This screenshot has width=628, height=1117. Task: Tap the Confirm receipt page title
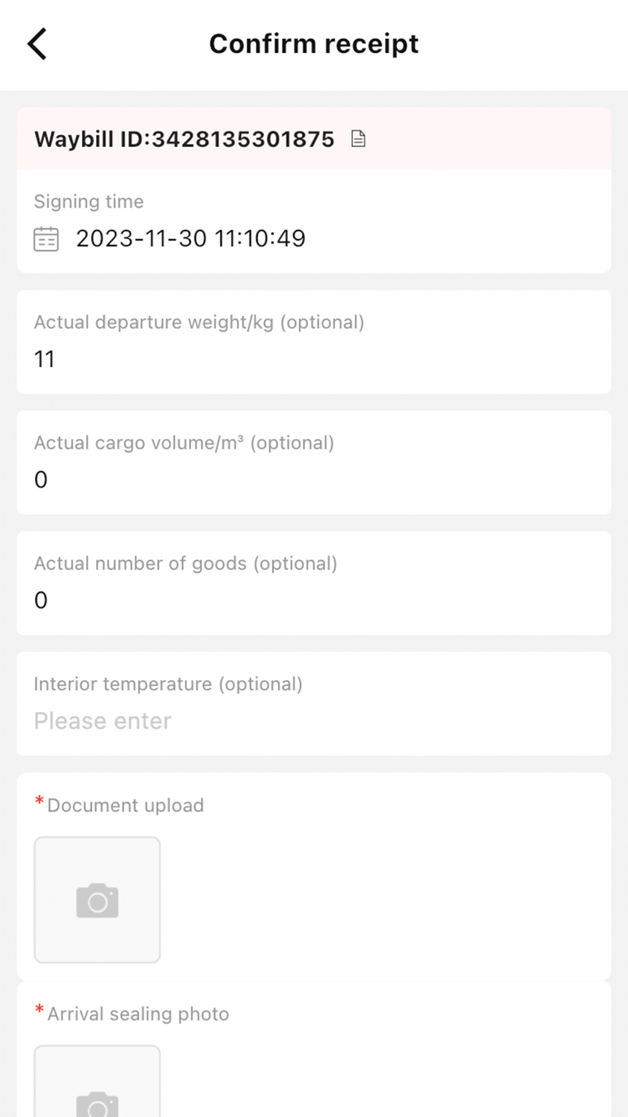point(314,44)
